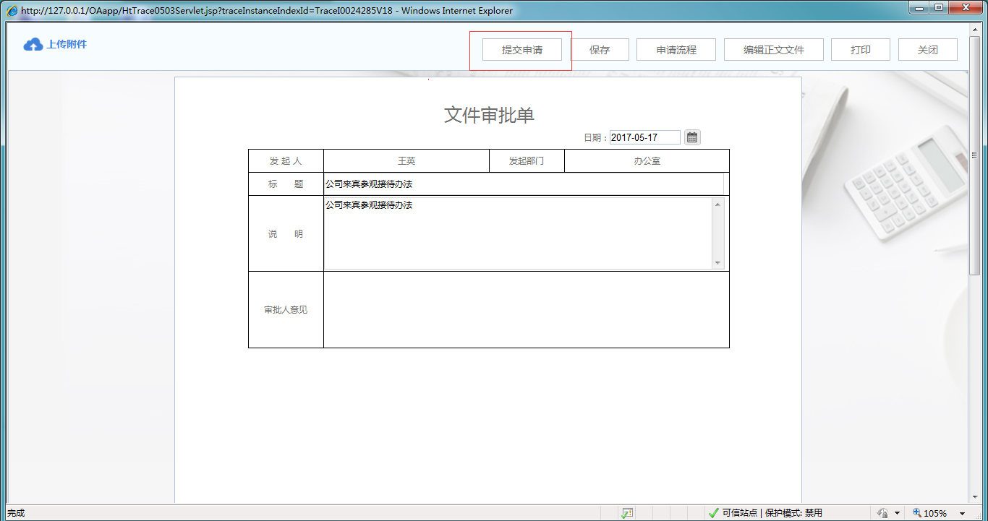The height and width of the screenshot is (521, 988).
Task: Open the 申请流程 workflow view
Action: click(x=676, y=50)
